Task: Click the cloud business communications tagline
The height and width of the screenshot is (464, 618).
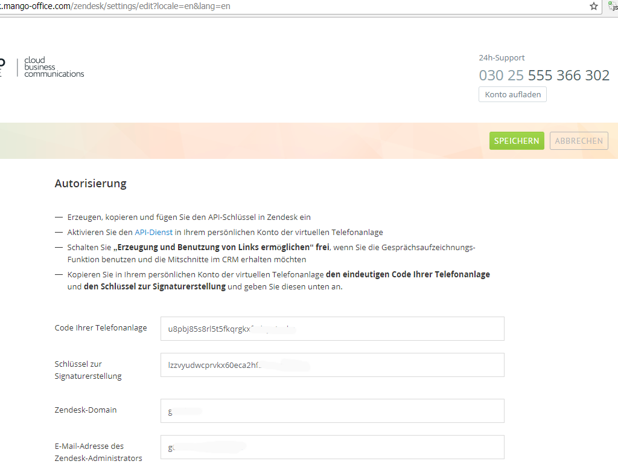Action: tap(54, 67)
